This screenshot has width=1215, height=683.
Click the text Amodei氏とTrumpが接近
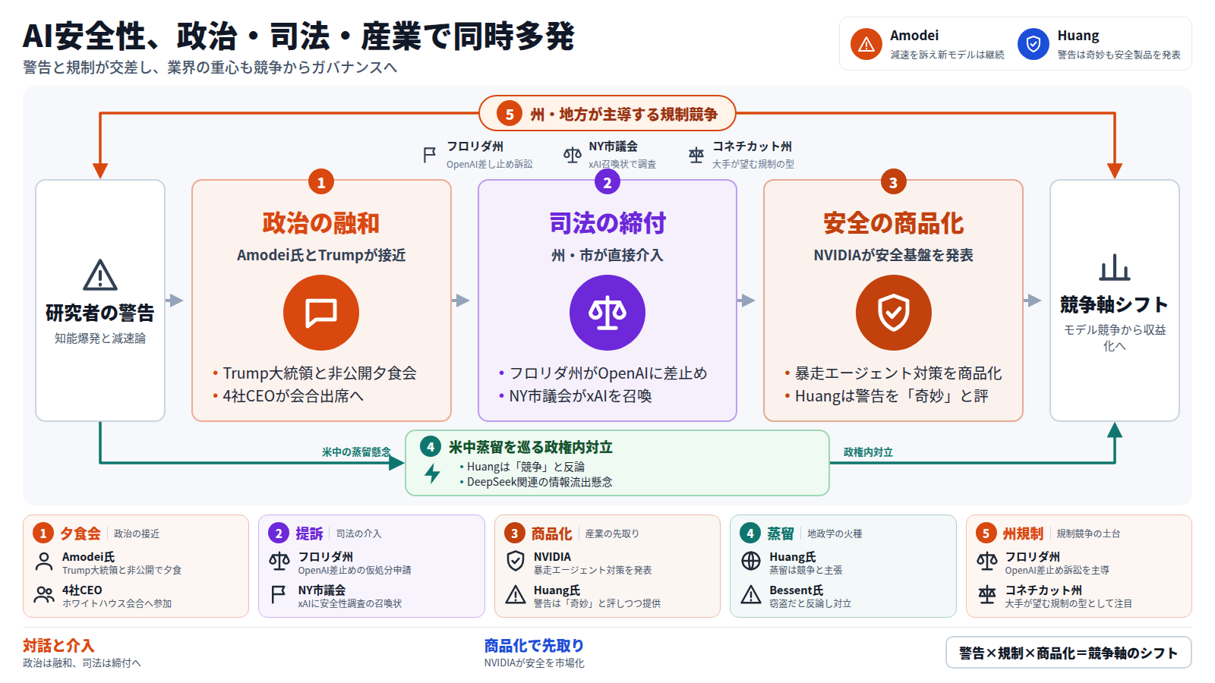(321, 256)
